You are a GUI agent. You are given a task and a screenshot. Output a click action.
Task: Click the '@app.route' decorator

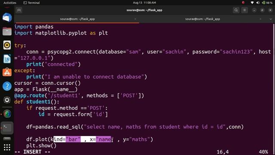pyautogui.click(x=29, y=96)
